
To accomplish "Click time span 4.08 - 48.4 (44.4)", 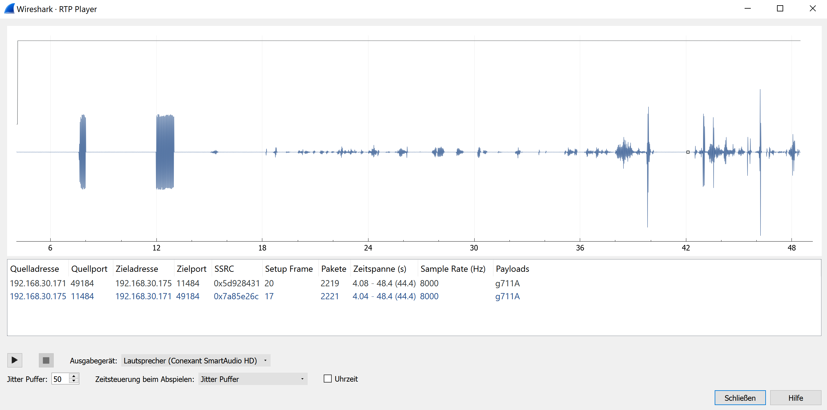I will pos(384,283).
